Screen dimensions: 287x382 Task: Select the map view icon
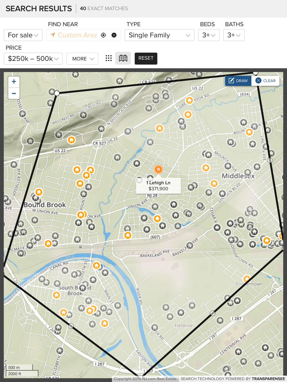click(x=123, y=58)
